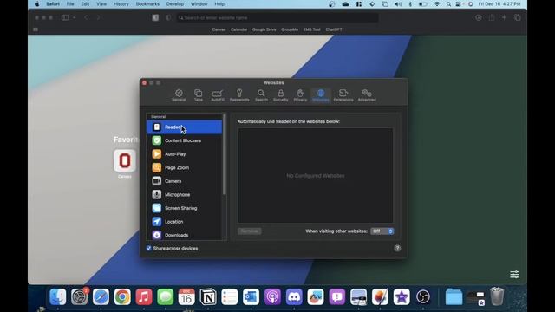Screen dimensions: 555x312
Task: Open Google Drive favorites bar link
Action: pyautogui.click(x=264, y=29)
